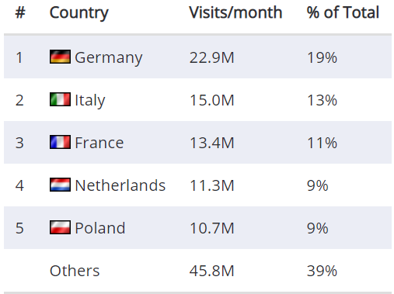
Task: Select the 22.9M visits value
Action: [211, 57]
